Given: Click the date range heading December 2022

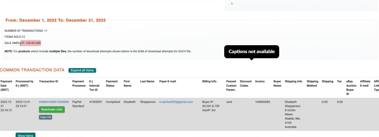Looking at the screenshot, I should pyautogui.click(x=56, y=20).
